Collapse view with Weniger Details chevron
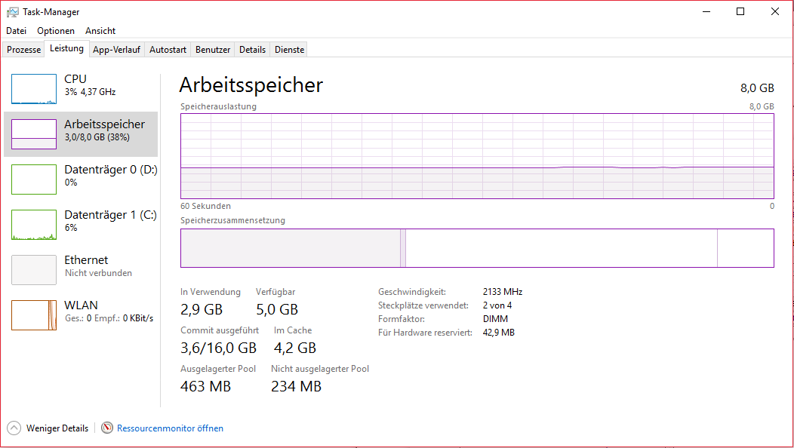 (x=14, y=428)
